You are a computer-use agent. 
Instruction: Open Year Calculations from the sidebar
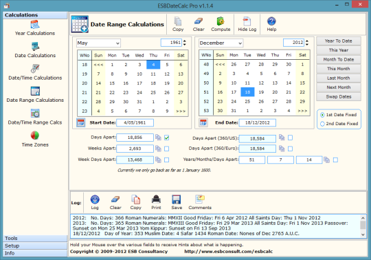tap(35, 28)
